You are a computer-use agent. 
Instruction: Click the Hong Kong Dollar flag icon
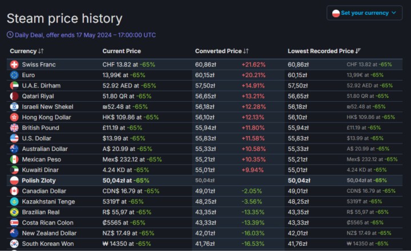click(x=14, y=117)
